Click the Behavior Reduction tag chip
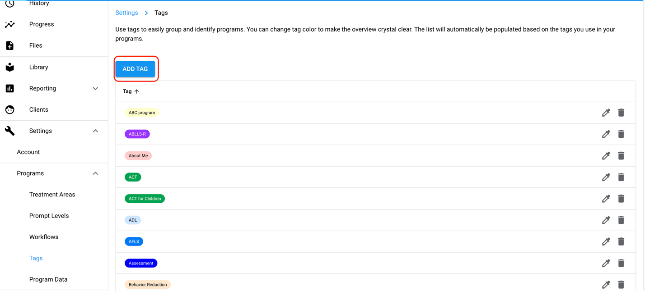The height and width of the screenshot is (291, 645). [x=148, y=285]
